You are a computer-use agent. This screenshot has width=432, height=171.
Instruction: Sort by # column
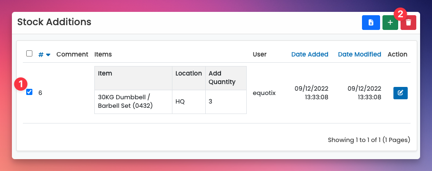pos(44,55)
